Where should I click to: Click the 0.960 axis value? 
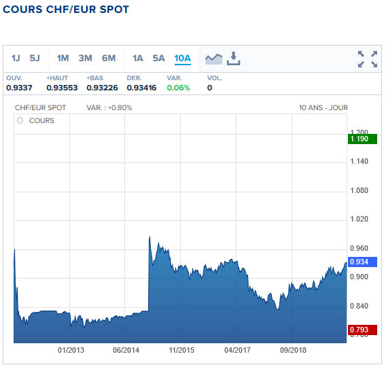(x=359, y=248)
